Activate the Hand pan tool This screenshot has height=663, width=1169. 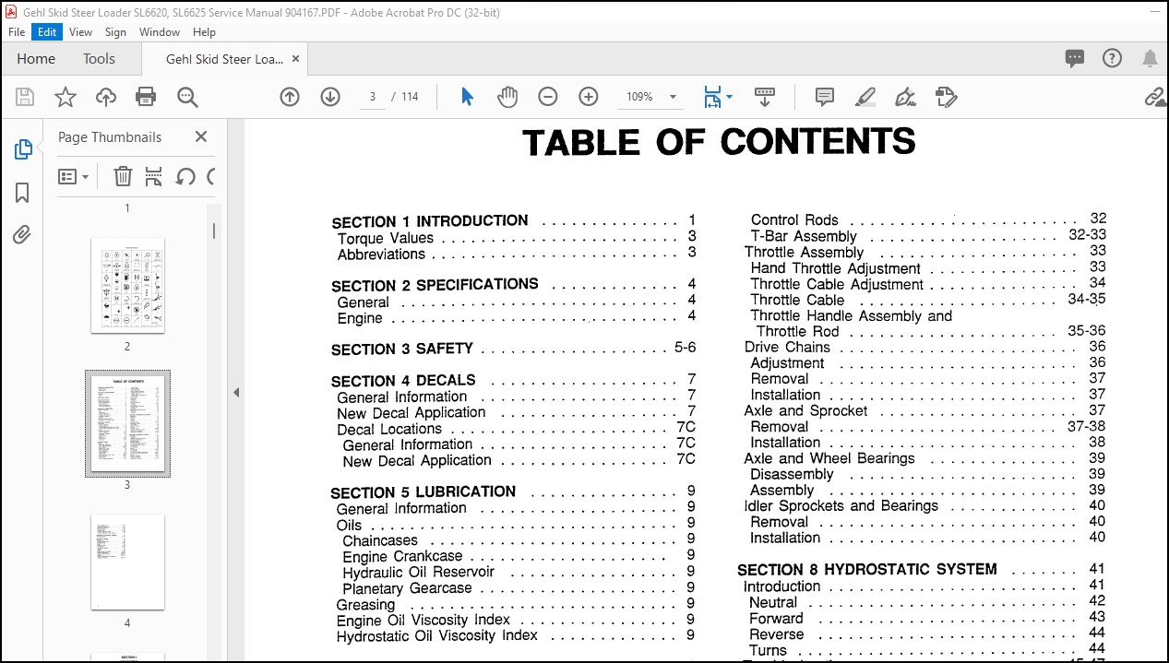(x=507, y=97)
